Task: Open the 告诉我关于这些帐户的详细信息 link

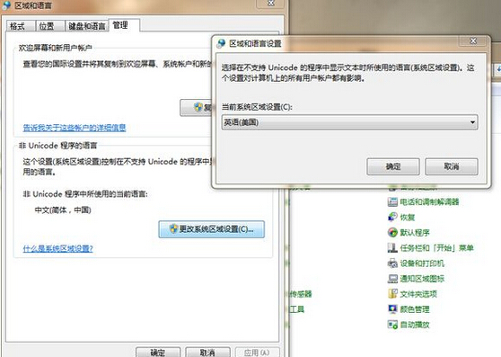Action: coord(75,128)
